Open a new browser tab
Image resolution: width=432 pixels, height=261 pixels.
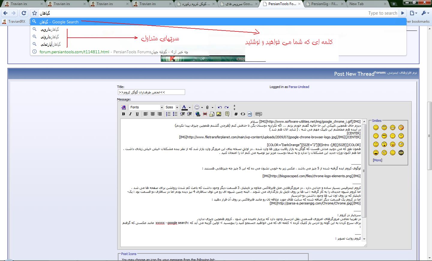pyautogui.click(x=394, y=4)
